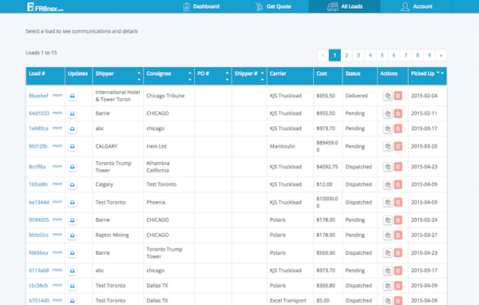The width and height of the screenshot is (479, 305).
Task: Open updates inbox icon for load 64d1033
Action: click(72, 113)
